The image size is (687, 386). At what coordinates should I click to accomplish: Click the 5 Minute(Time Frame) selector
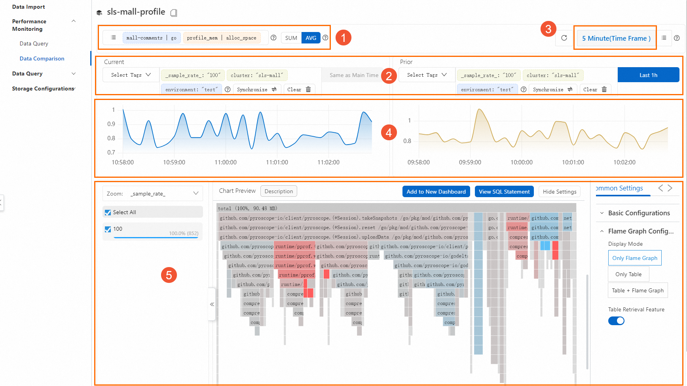click(x=616, y=38)
